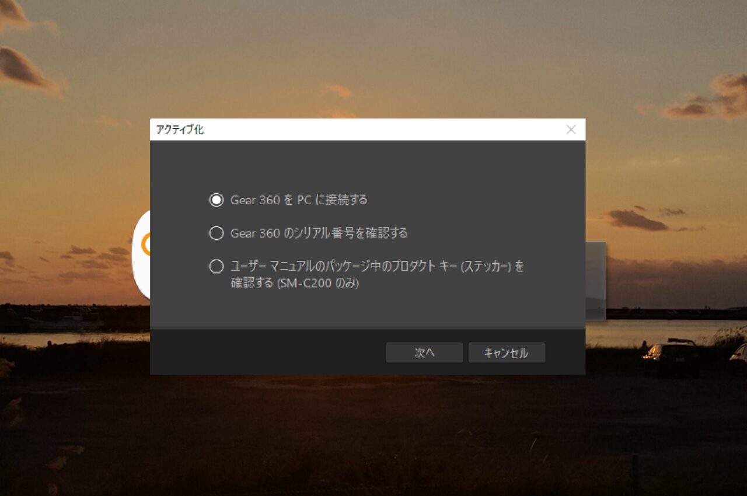Click the '確認する (SM-C200 のみ)' text line
Image resolution: width=747 pixels, height=496 pixels.
tap(295, 284)
